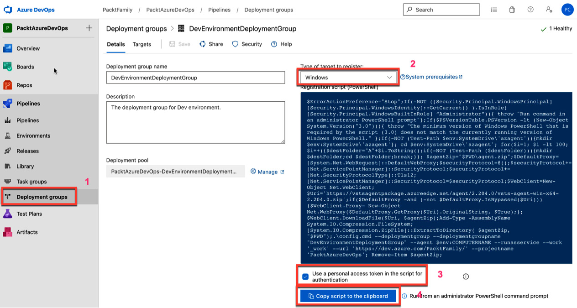Click the PacktAzureDevOps project avatar
This screenshot has width=577, height=308.
(7, 28)
